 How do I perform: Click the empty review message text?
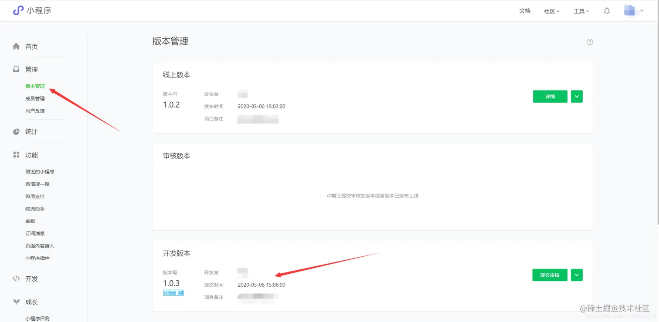click(373, 196)
